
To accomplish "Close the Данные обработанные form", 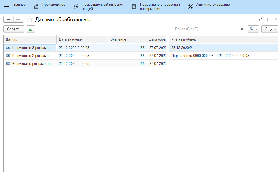I will click(x=276, y=19).
